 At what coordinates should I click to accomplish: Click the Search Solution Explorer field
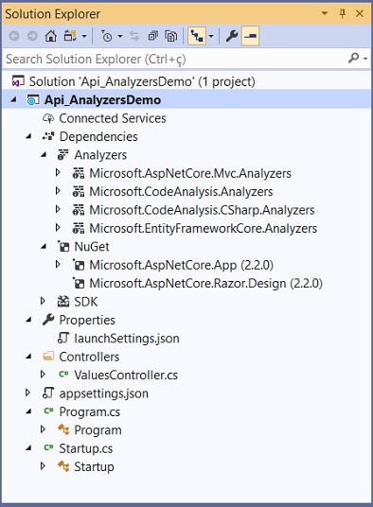[175, 59]
